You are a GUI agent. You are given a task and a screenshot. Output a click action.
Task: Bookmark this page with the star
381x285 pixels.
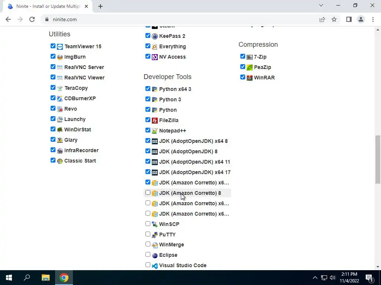coord(334,19)
